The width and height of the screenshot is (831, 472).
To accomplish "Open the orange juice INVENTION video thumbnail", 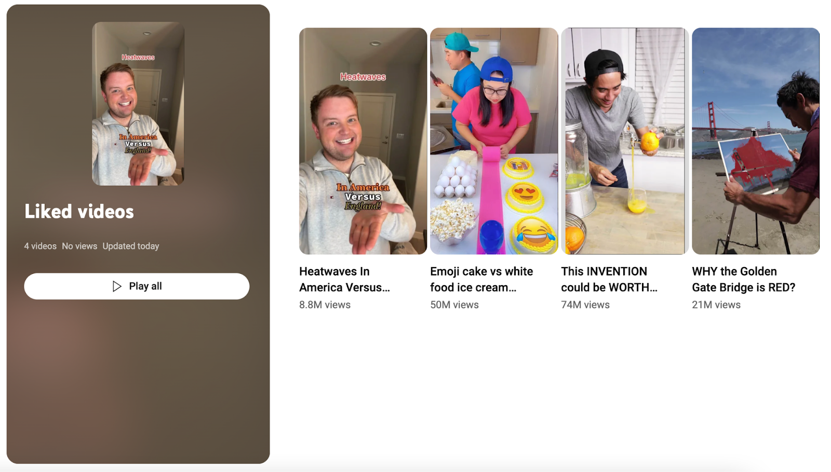I will pyautogui.click(x=625, y=141).
